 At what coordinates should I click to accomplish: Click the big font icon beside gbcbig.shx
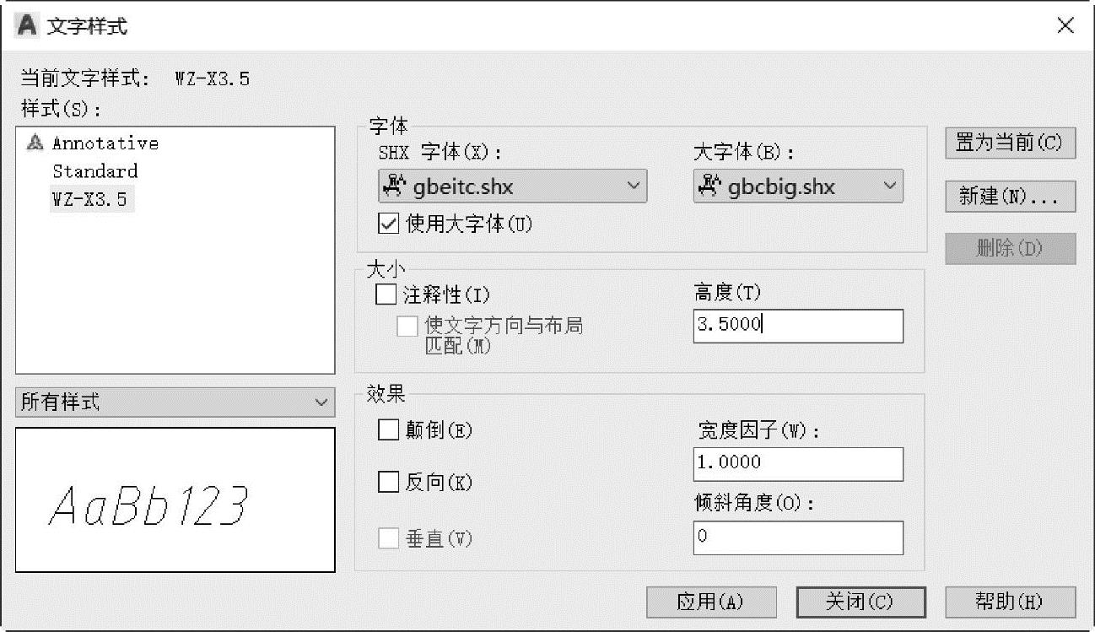pos(710,186)
